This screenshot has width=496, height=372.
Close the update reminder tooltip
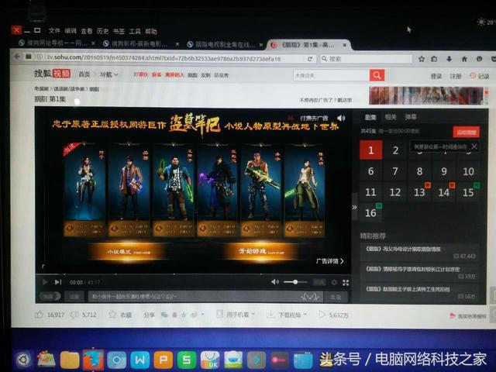pyautogui.click(x=474, y=146)
